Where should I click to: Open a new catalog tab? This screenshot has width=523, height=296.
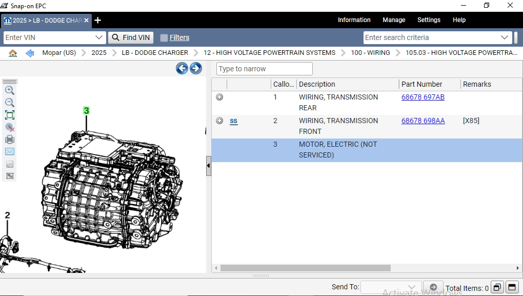(98, 21)
